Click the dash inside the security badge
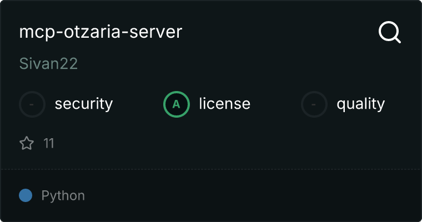The width and height of the screenshot is (422, 222). tap(32, 104)
